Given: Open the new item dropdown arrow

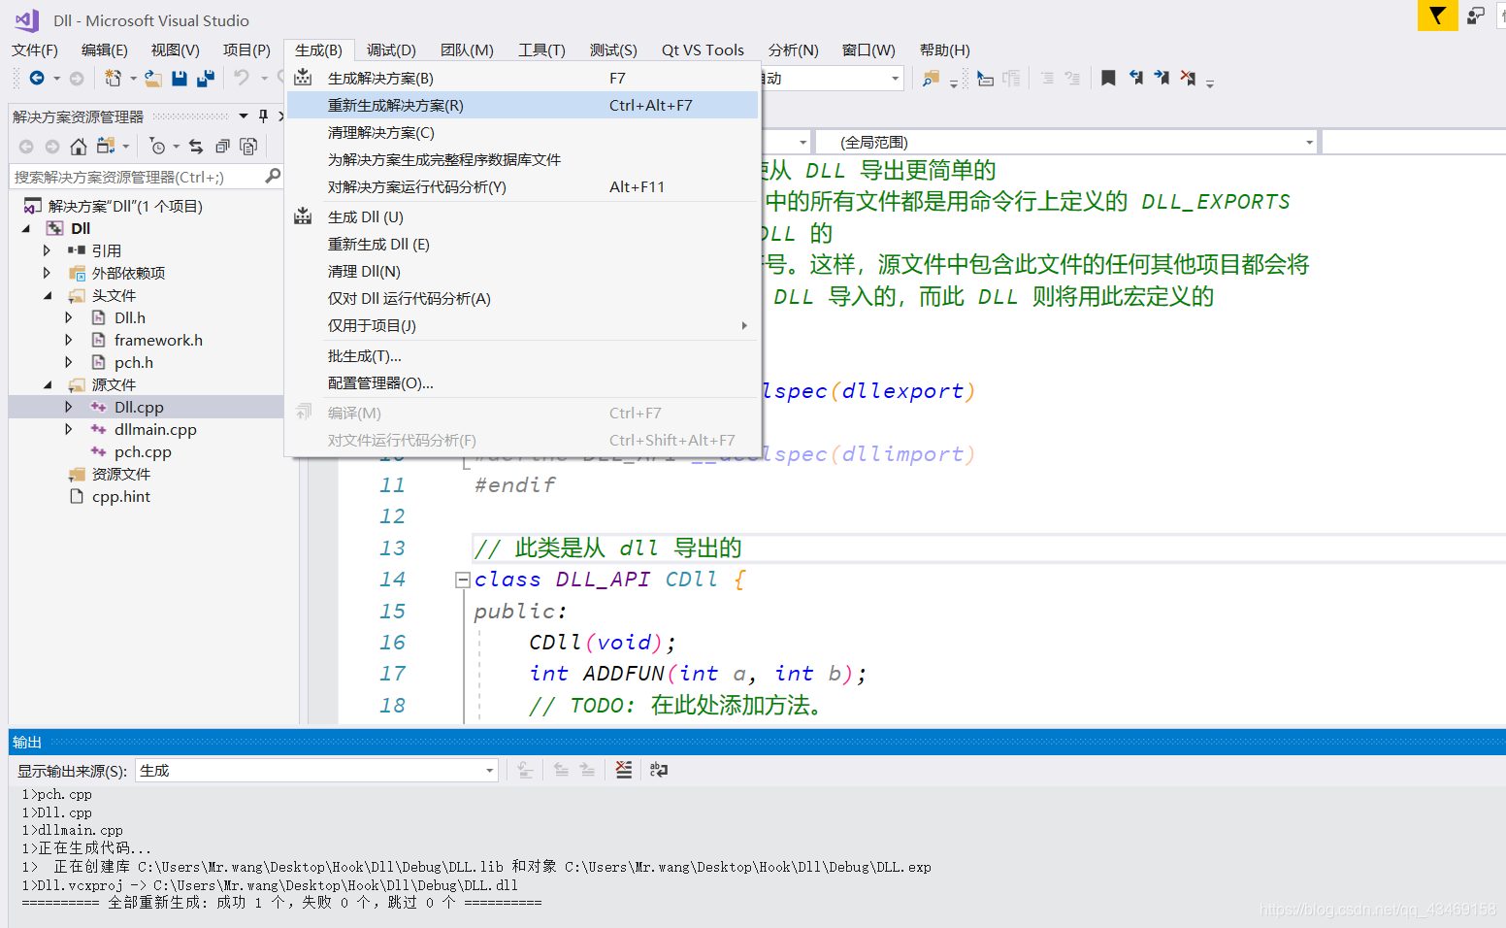Looking at the screenshot, I should (x=133, y=78).
